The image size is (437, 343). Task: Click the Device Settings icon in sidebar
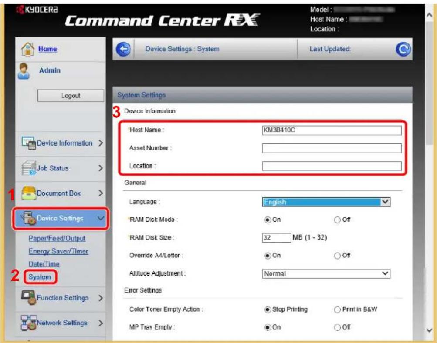29,218
